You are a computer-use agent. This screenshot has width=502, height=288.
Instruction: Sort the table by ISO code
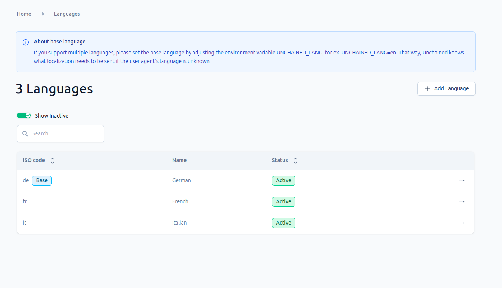(x=53, y=161)
